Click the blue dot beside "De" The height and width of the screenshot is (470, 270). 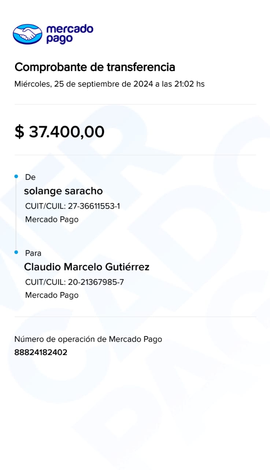click(16, 177)
